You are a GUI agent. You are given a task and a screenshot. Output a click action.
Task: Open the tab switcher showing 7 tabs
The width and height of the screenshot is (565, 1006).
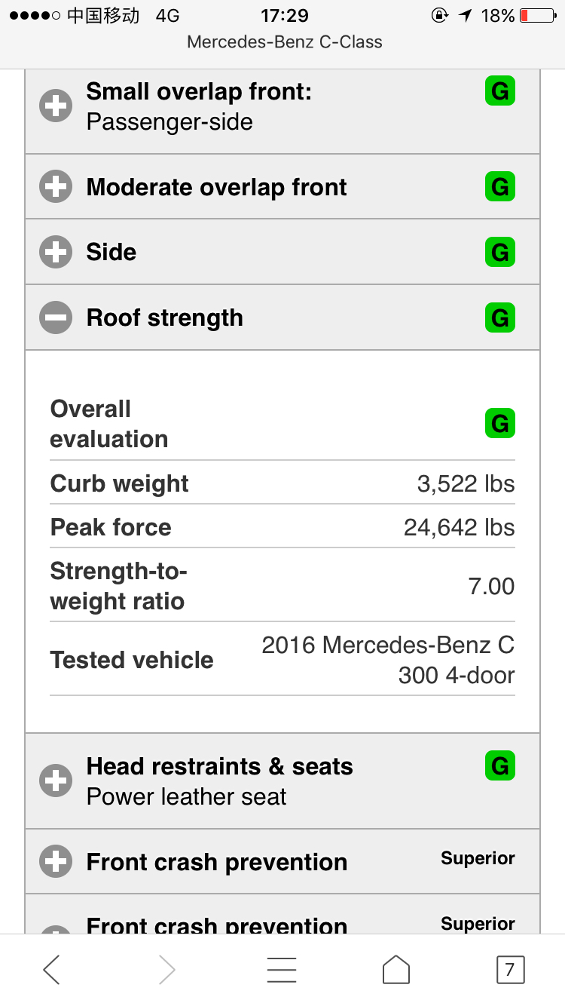point(510,969)
